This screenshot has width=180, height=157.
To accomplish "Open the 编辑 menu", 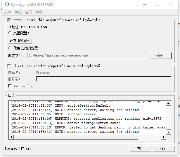I will 18,12.
